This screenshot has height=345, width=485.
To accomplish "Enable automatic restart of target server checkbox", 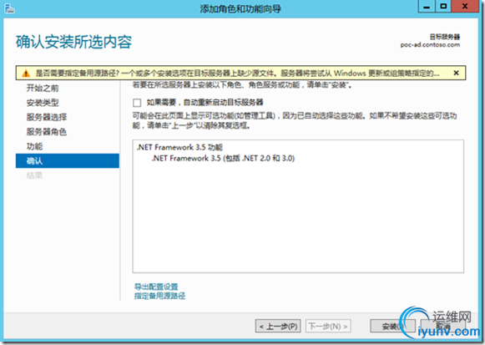I will coord(137,103).
